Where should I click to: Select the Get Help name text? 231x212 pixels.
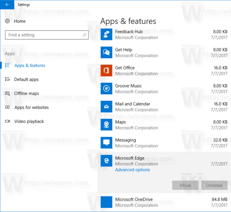124,50
